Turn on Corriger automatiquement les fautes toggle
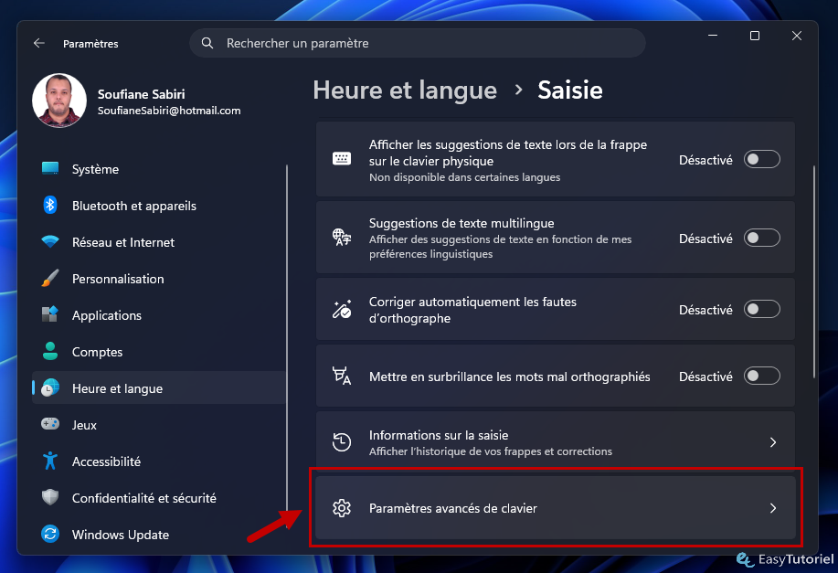The width and height of the screenshot is (838, 573). pyautogui.click(x=761, y=309)
